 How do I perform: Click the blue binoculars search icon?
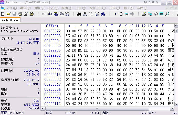(x=103, y=14)
